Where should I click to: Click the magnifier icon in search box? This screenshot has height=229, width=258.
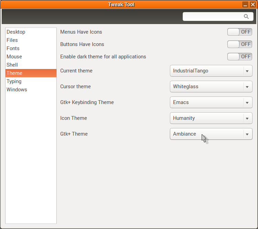pos(246,16)
